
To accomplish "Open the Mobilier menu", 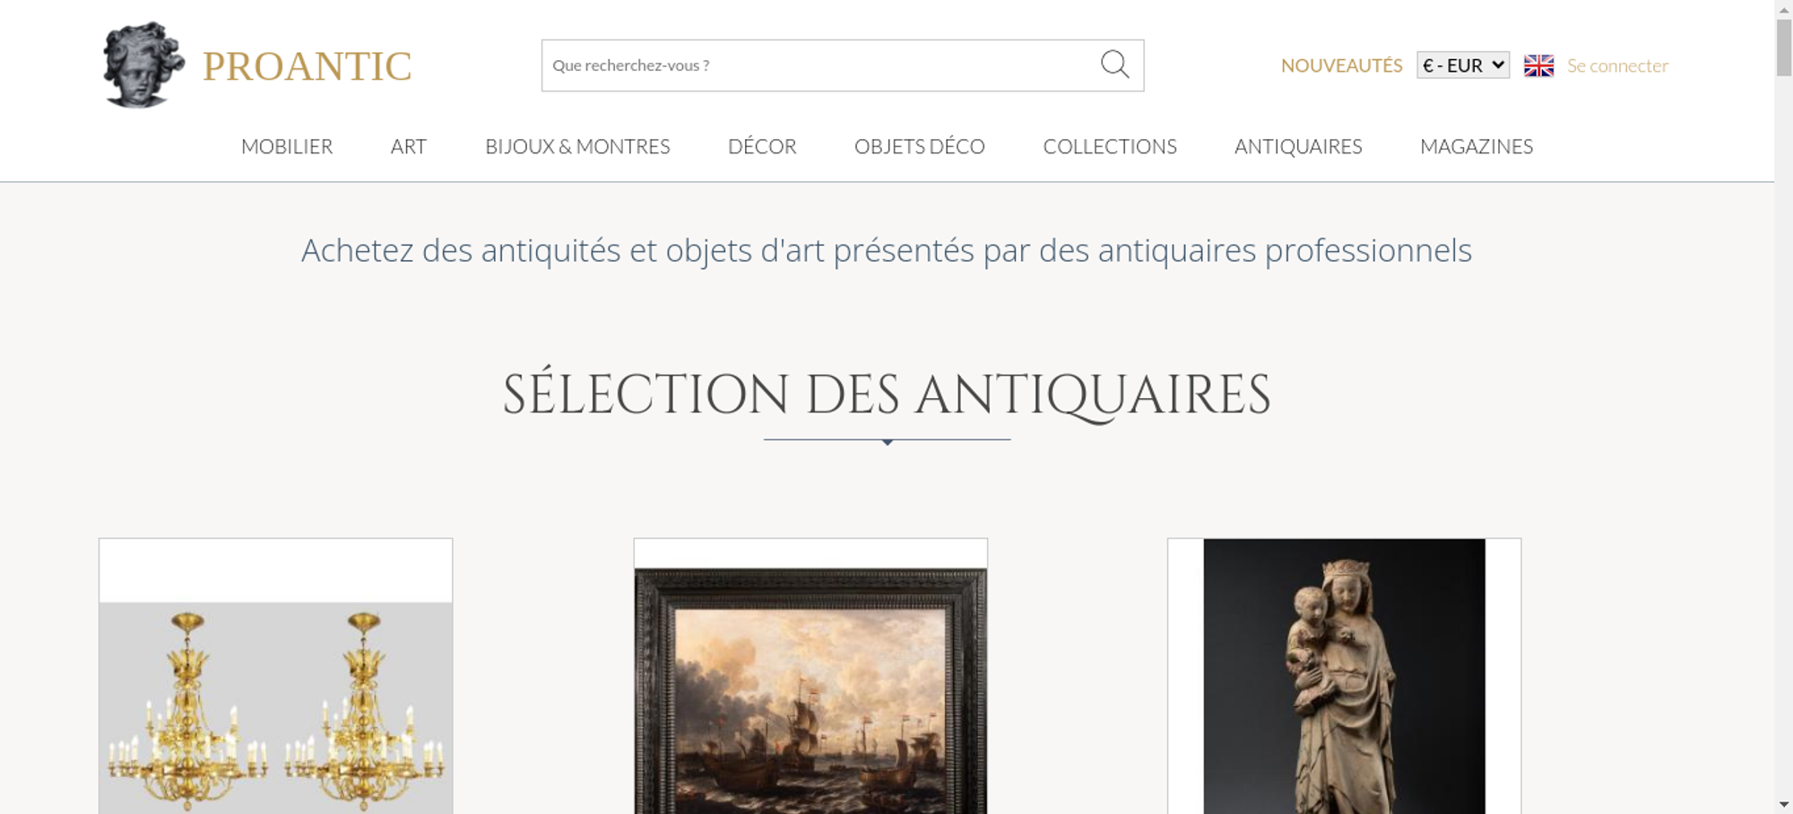I will 287,146.
